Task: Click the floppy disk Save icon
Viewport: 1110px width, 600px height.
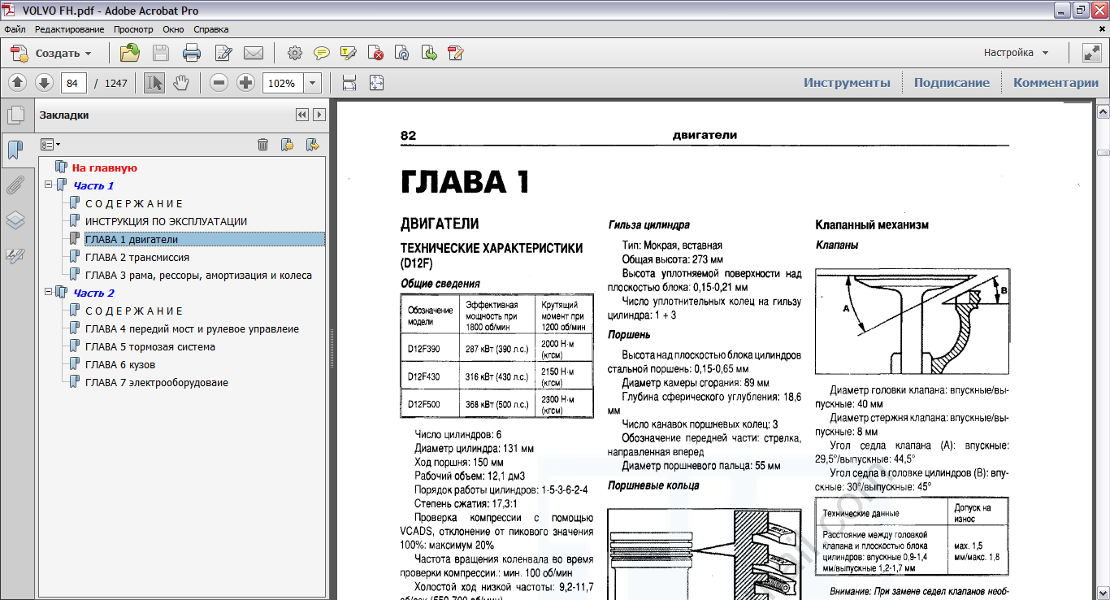Action: [161, 54]
